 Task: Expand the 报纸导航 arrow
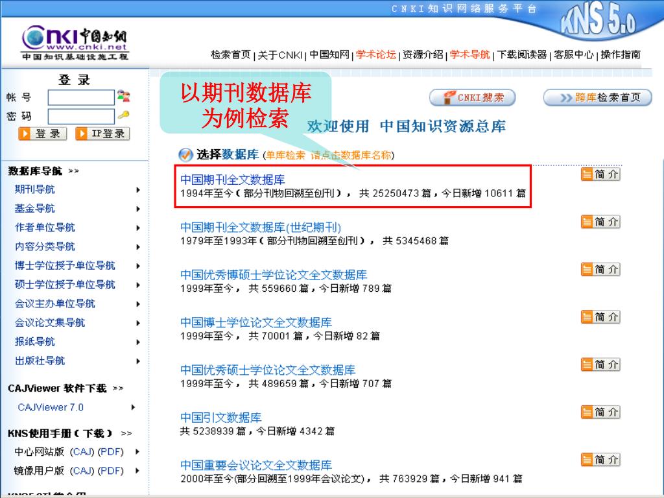click(138, 342)
